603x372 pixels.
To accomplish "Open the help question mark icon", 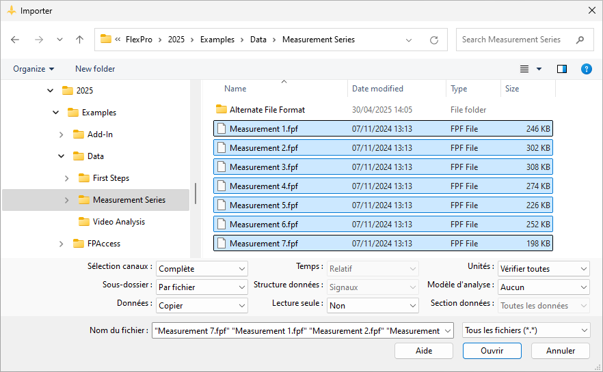I will [x=586, y=69].
